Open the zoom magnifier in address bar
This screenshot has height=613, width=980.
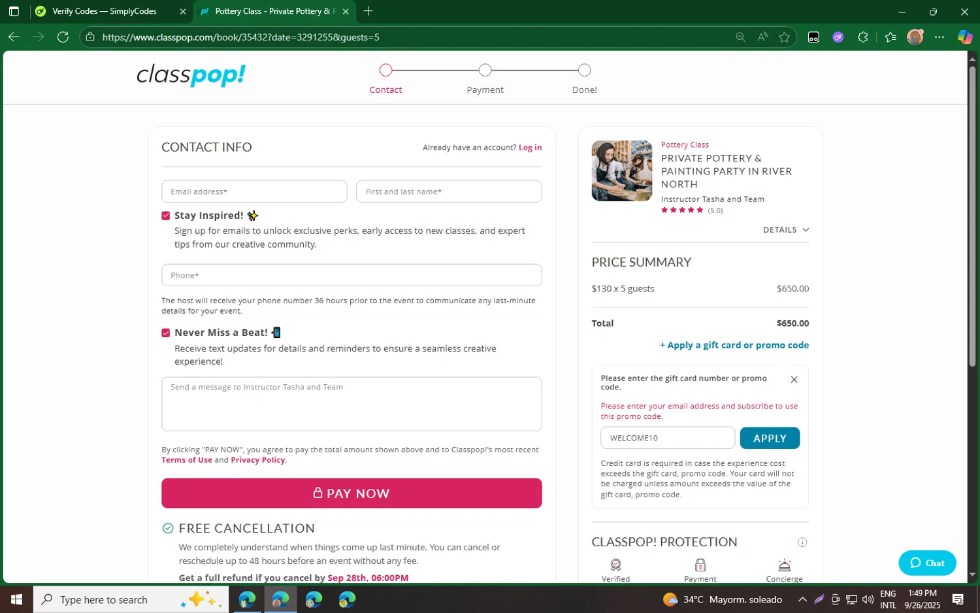point(740,37)
